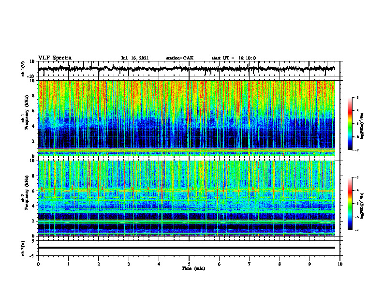
Task: Click the 'ch.1(V)' waveform axis label
Action: coord(23,69)
